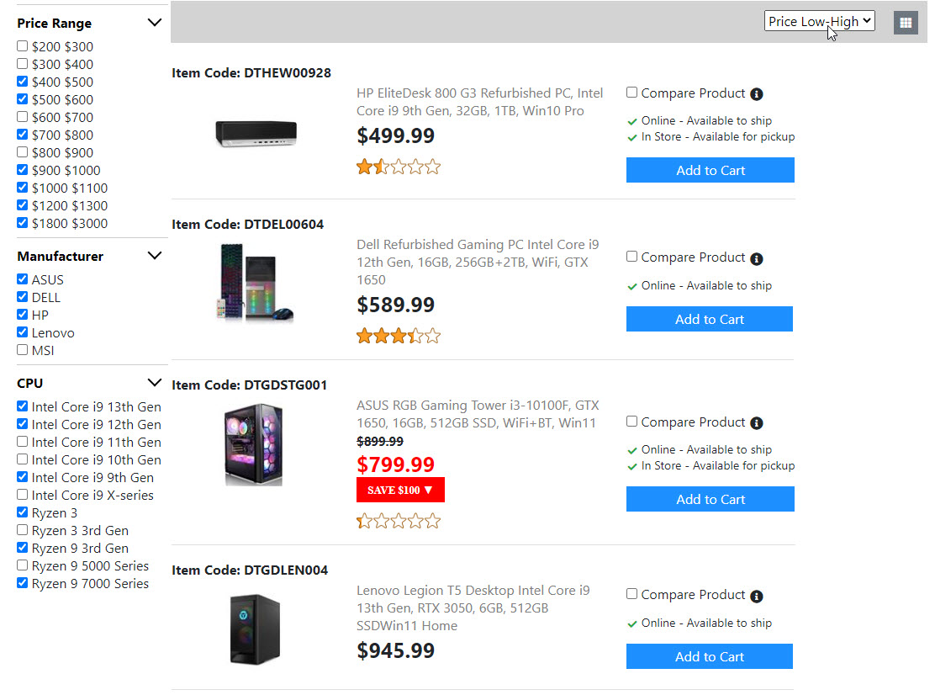Enable the MSI manufacturer filter
Image resolution: width=935 pixels, height=695 pixels.
tap(23, 350)
